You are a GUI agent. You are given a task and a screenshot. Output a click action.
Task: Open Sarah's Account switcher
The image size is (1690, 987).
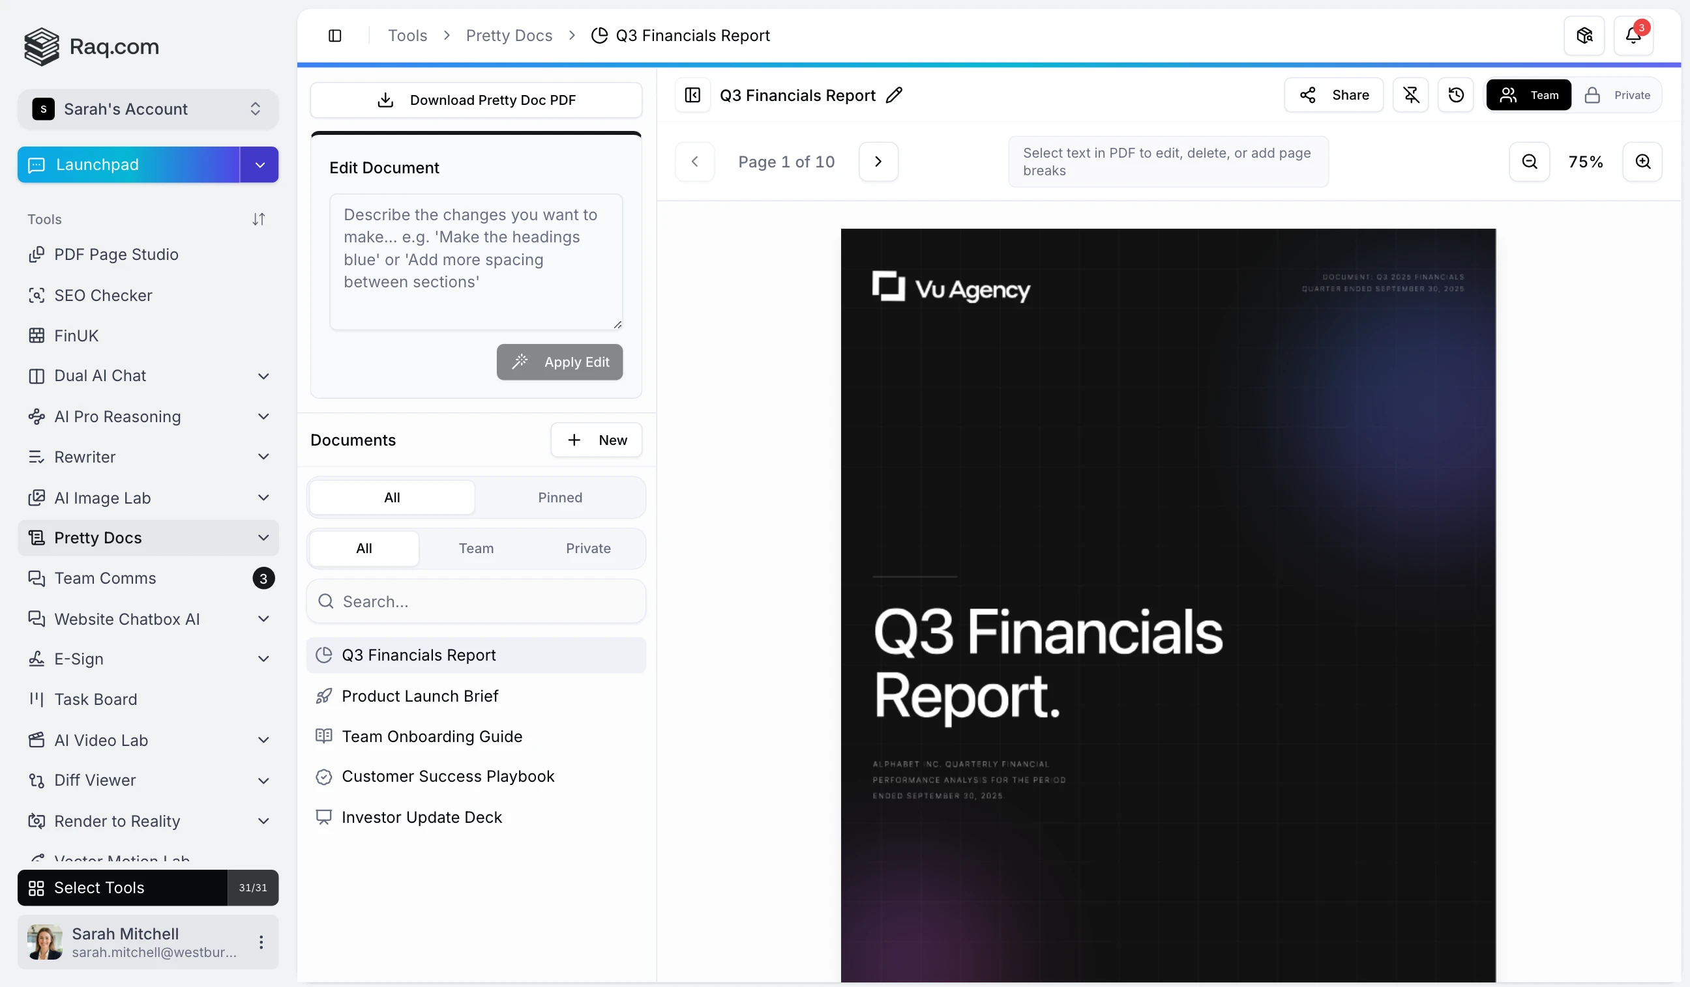point(147,109)
